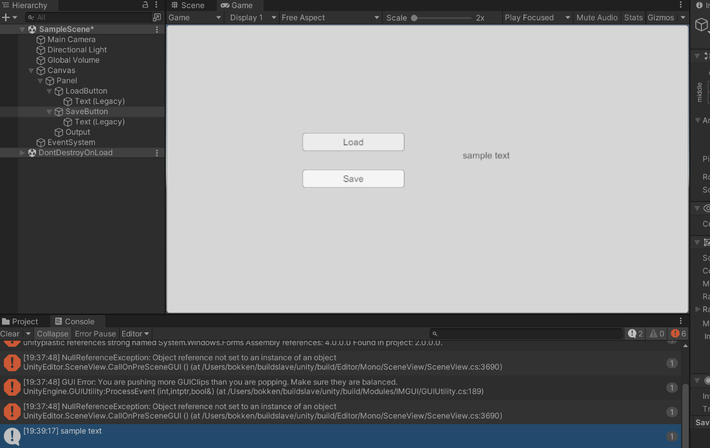Image resolution: width=710 pixels, height=448 pixels.
Task: Click the Hierarchy lock icon
Action: click(145, 5)
